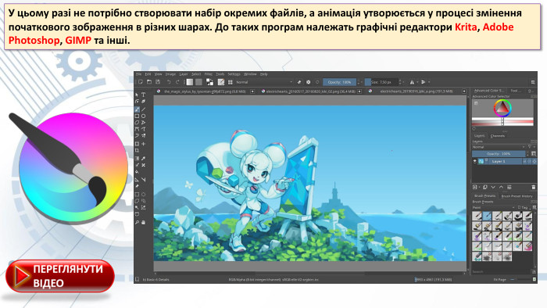Select the Transform tool in toolbox
Image resolution: width=547 pixels, height=308 pixels.
[137, 144]
